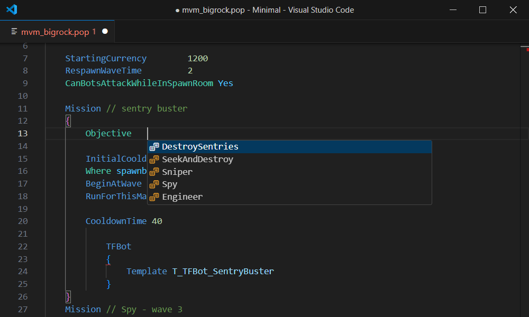Select the mvm_bigrock.pop editor tab
The image size is (529, 317).
tap(57, 31)
